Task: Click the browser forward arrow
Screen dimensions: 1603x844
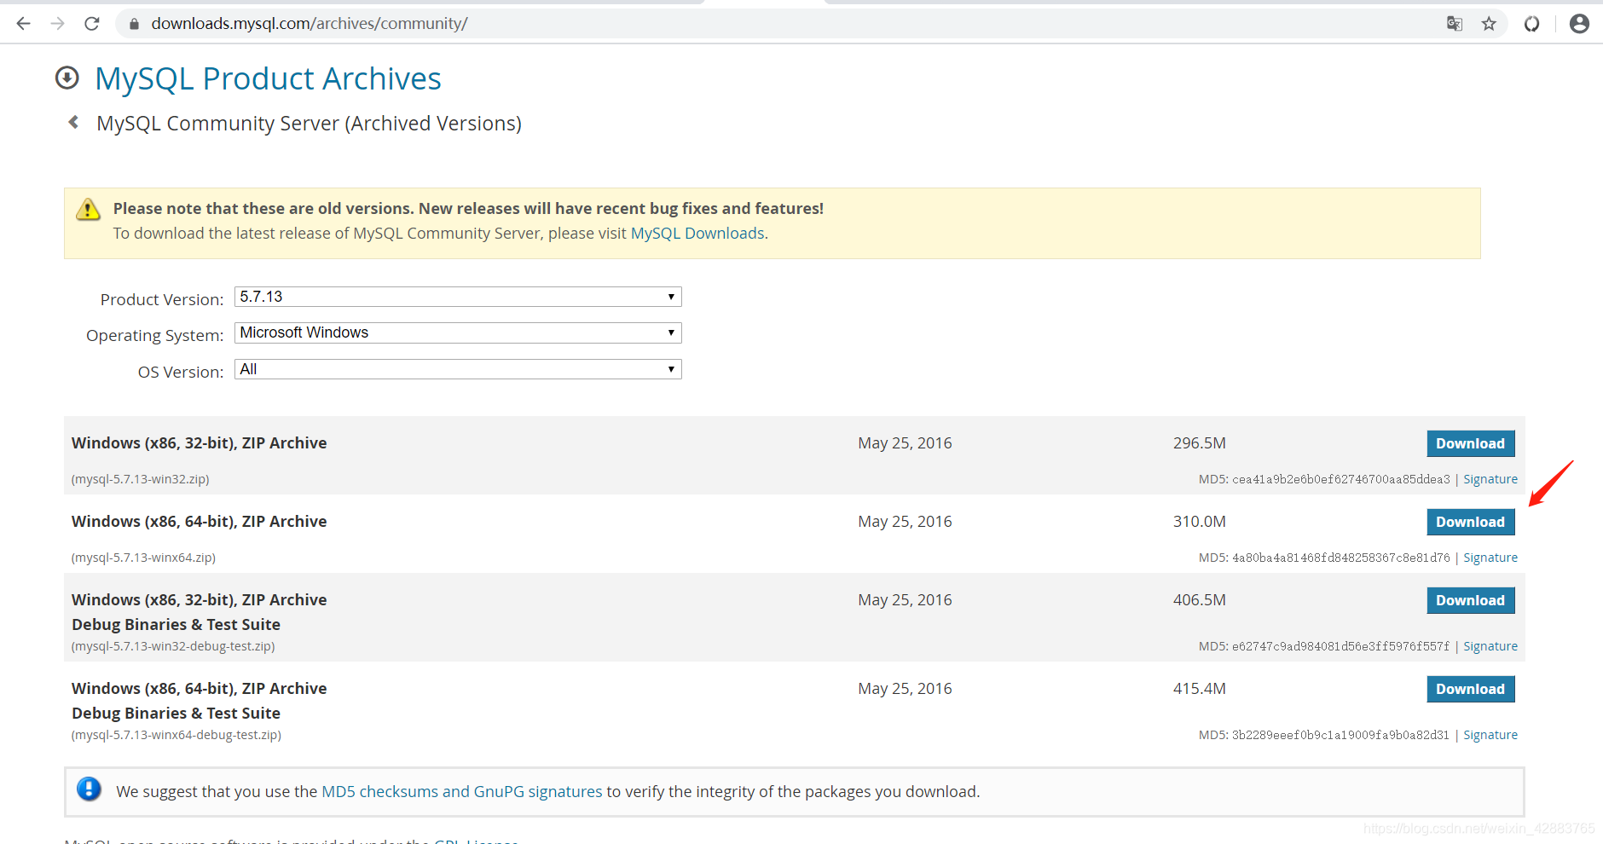Action: coord(57,24)
